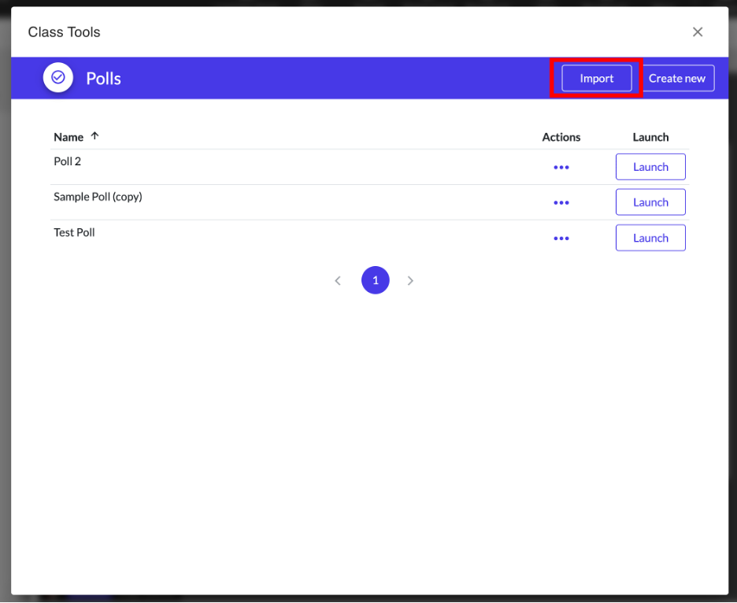Click the Launch column header

(650, 137)
